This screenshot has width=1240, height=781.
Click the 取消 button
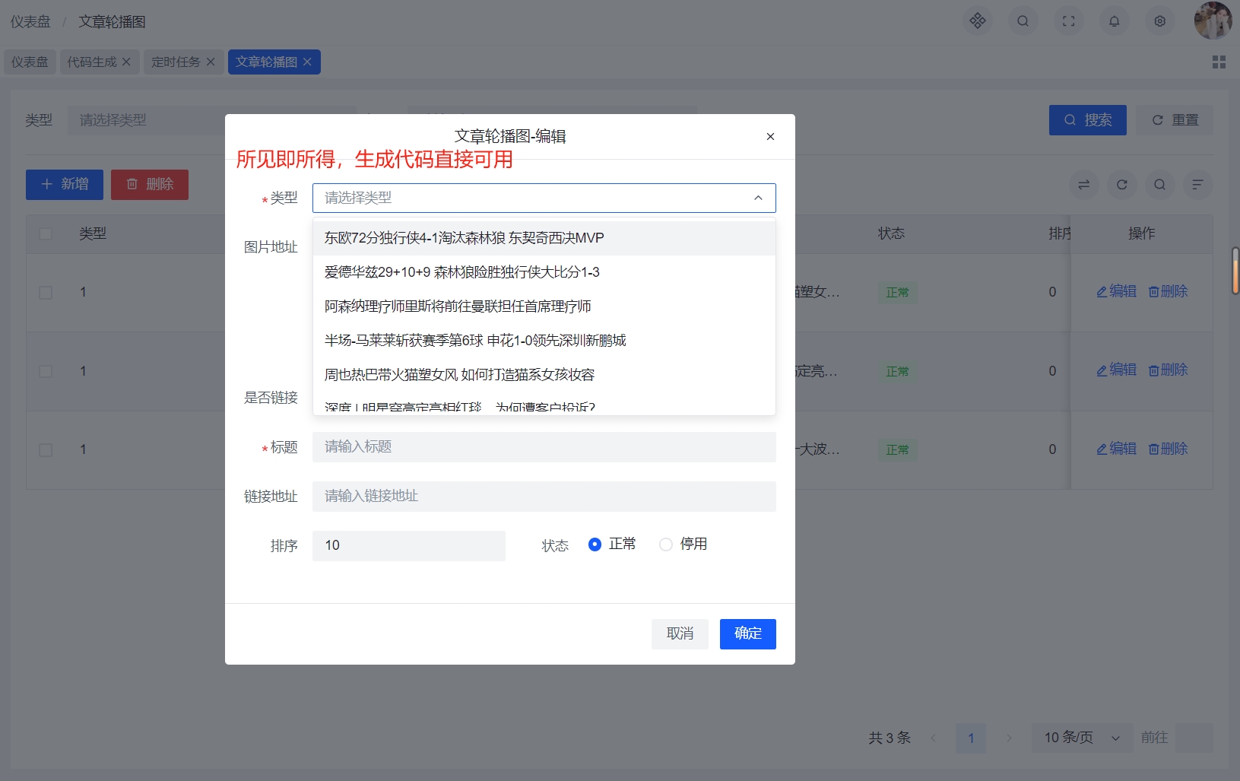tap(680, 633)
